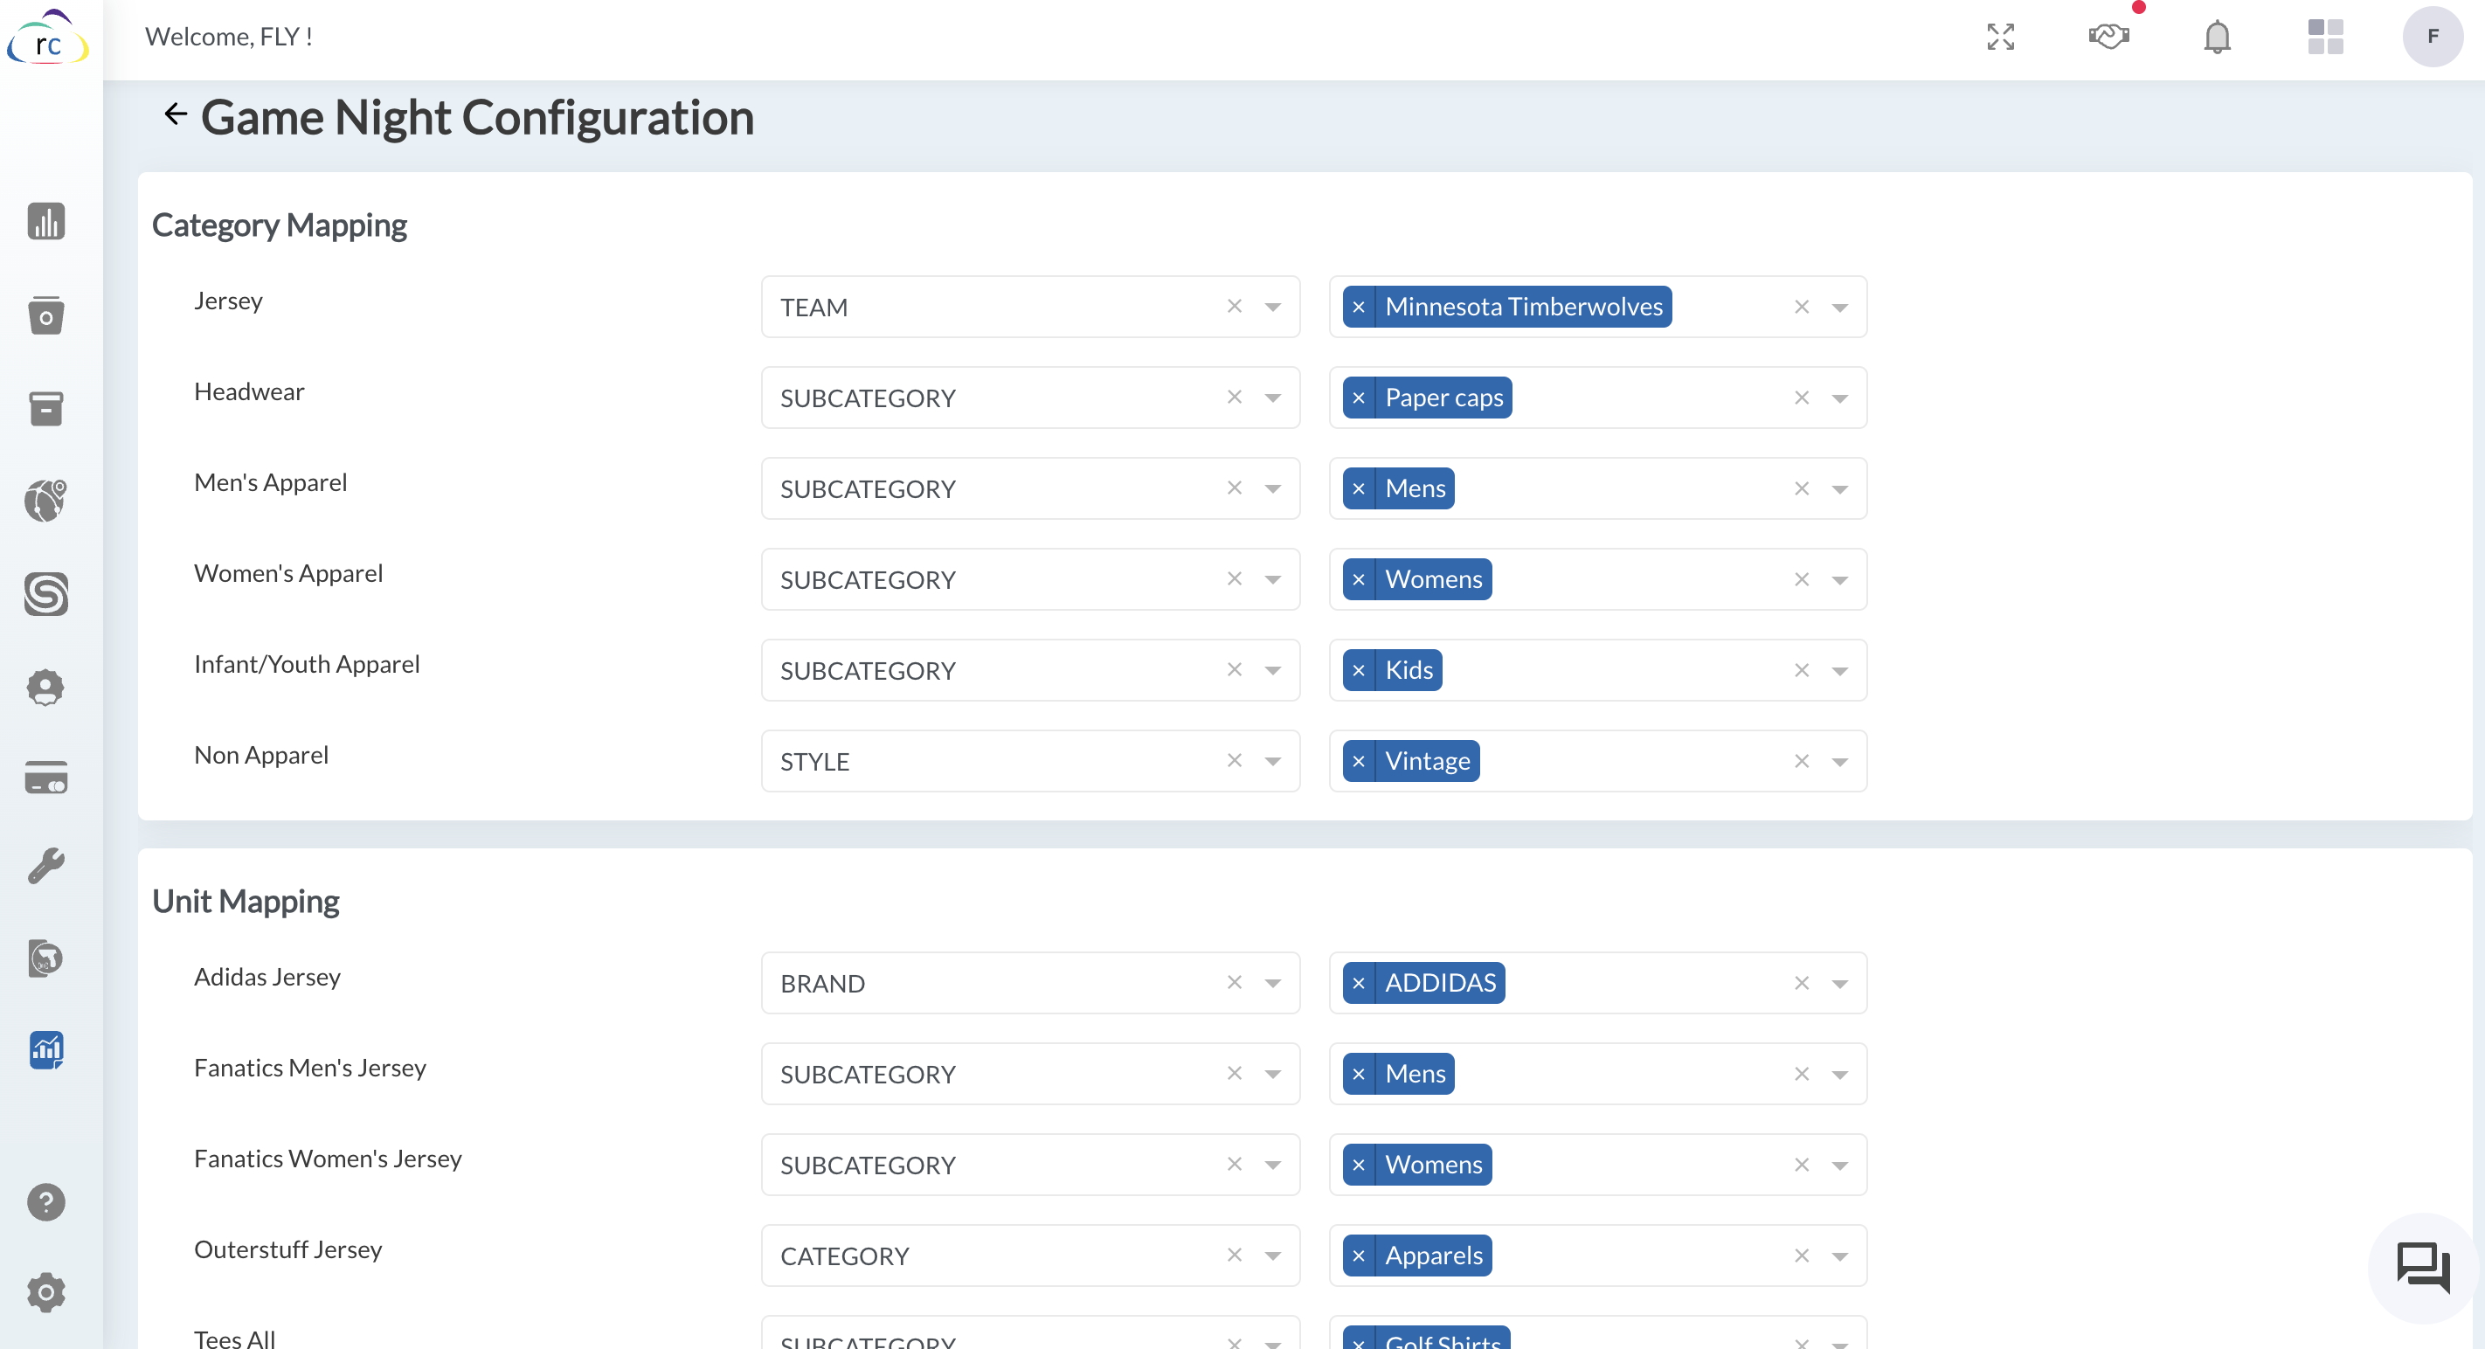The height and width of the screenshot is (1349, 2485).
Task: Open the chat bubble support widget
Action: tap(2422, 1267)
